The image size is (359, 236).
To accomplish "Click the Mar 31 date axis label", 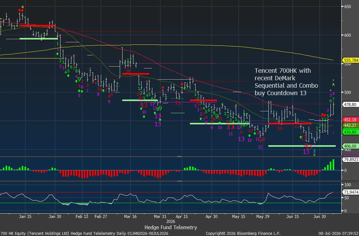I will click(x=160, y=216).
